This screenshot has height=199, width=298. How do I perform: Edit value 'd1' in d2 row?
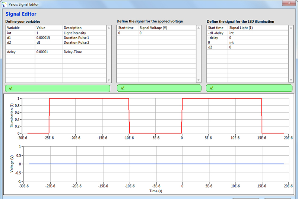(x=49, y=42)
